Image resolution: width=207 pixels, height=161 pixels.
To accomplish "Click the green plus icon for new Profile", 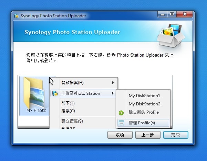I will point(121,113).
